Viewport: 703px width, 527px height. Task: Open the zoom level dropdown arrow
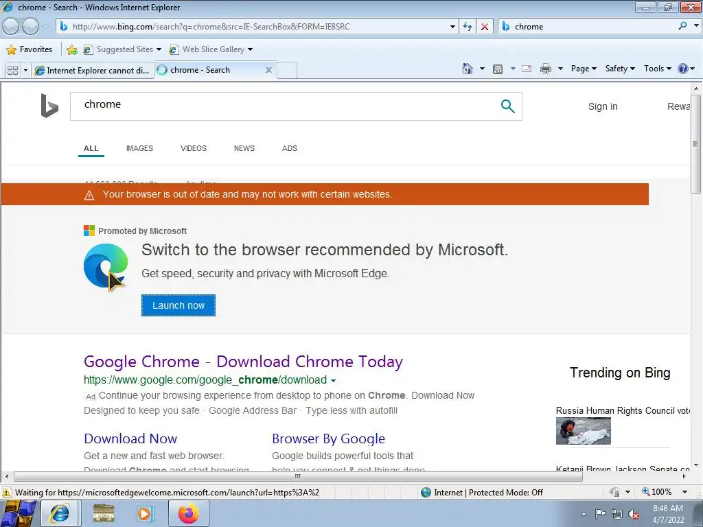684,491
